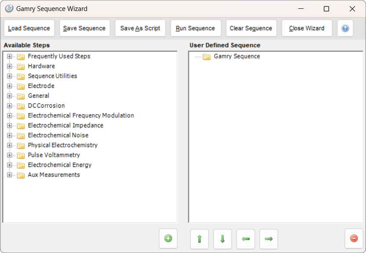
Task: Click the Load Sequence button
Action: [29, 28]
